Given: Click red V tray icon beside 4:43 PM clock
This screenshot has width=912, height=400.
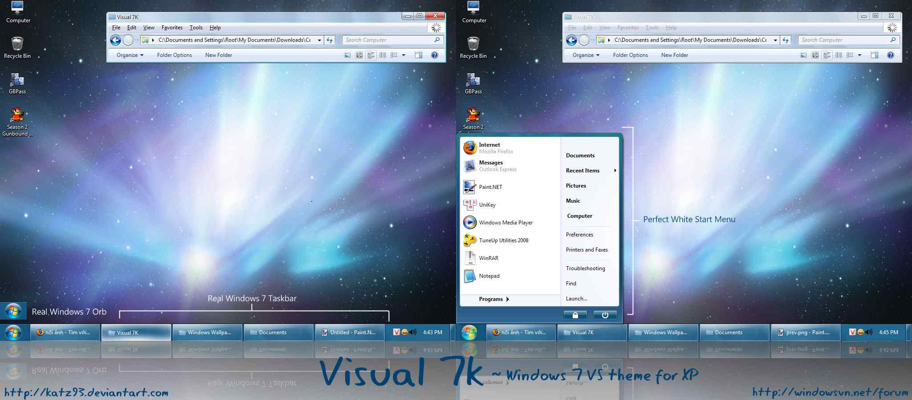Looking at the screenshot, I should pos(397,332).
